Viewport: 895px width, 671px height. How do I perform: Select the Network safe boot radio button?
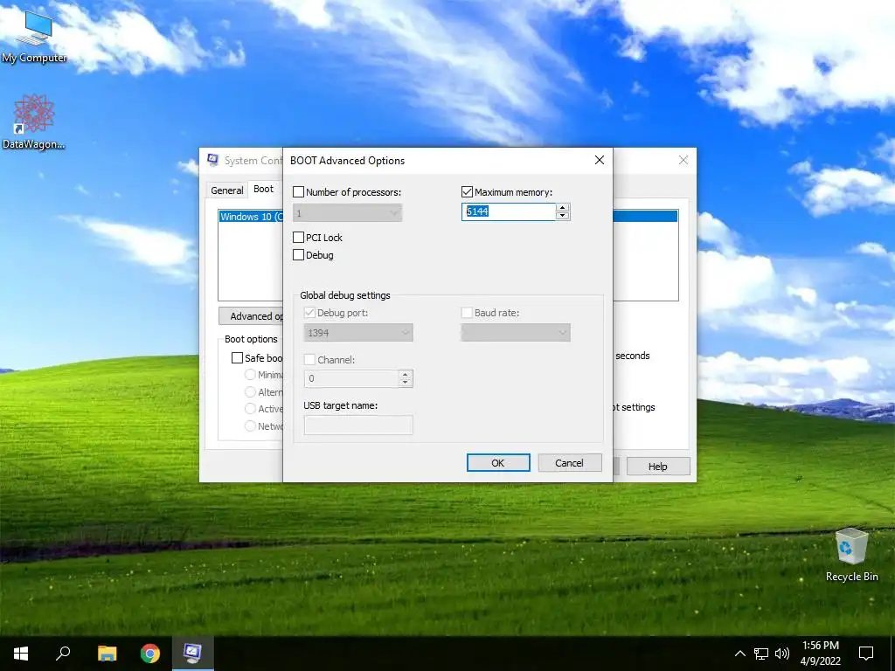(249, 426)
